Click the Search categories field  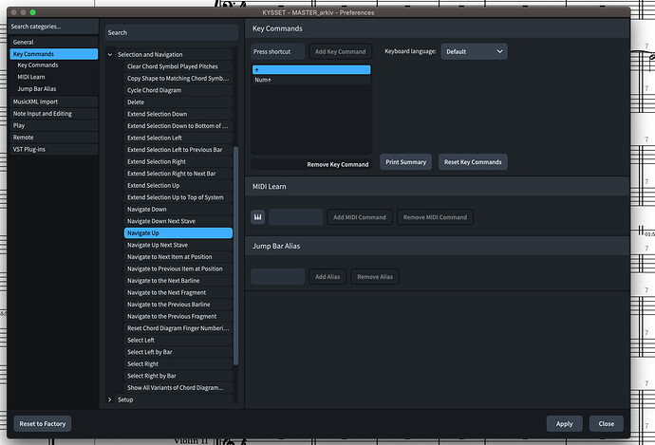coord(53,27)
